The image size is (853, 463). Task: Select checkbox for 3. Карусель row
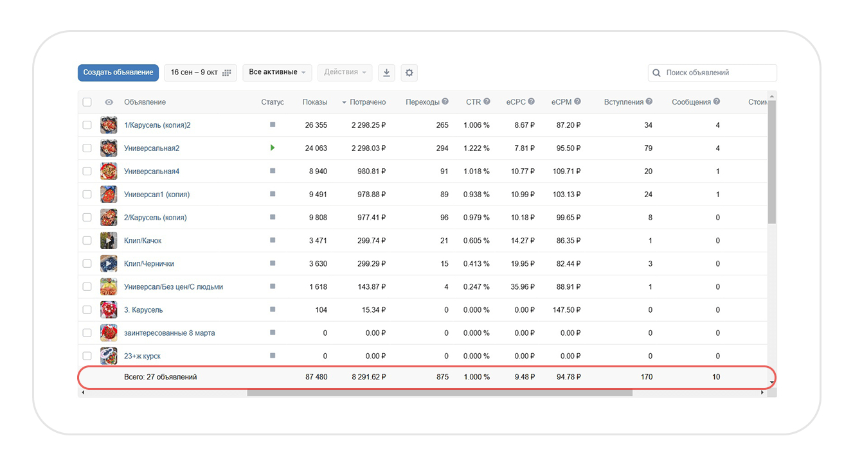[87, 310]
